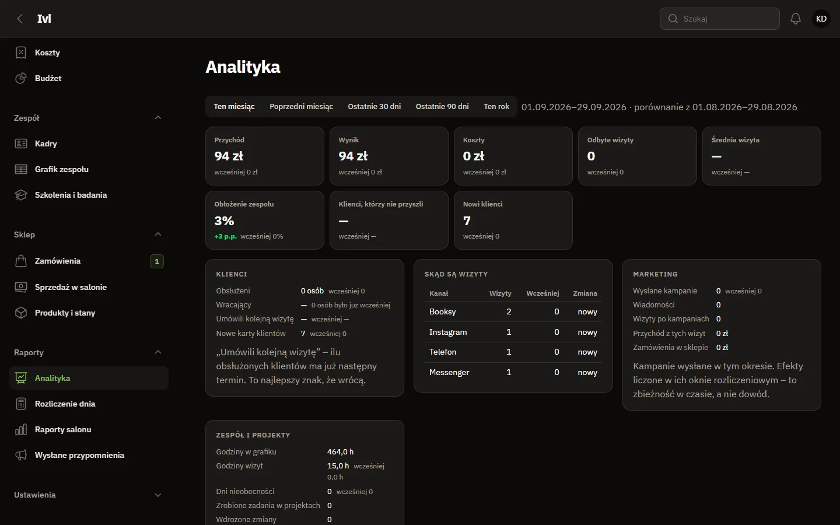Screen dimensions: 840x525
Task: Click the Instagram row in channel table
Action: click(x=513, y=332)
